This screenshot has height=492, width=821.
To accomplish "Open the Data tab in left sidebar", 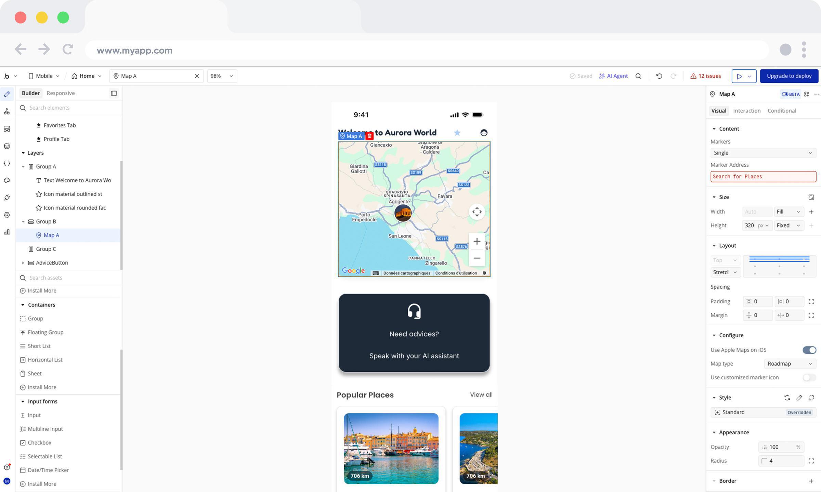I will [7, 146].
